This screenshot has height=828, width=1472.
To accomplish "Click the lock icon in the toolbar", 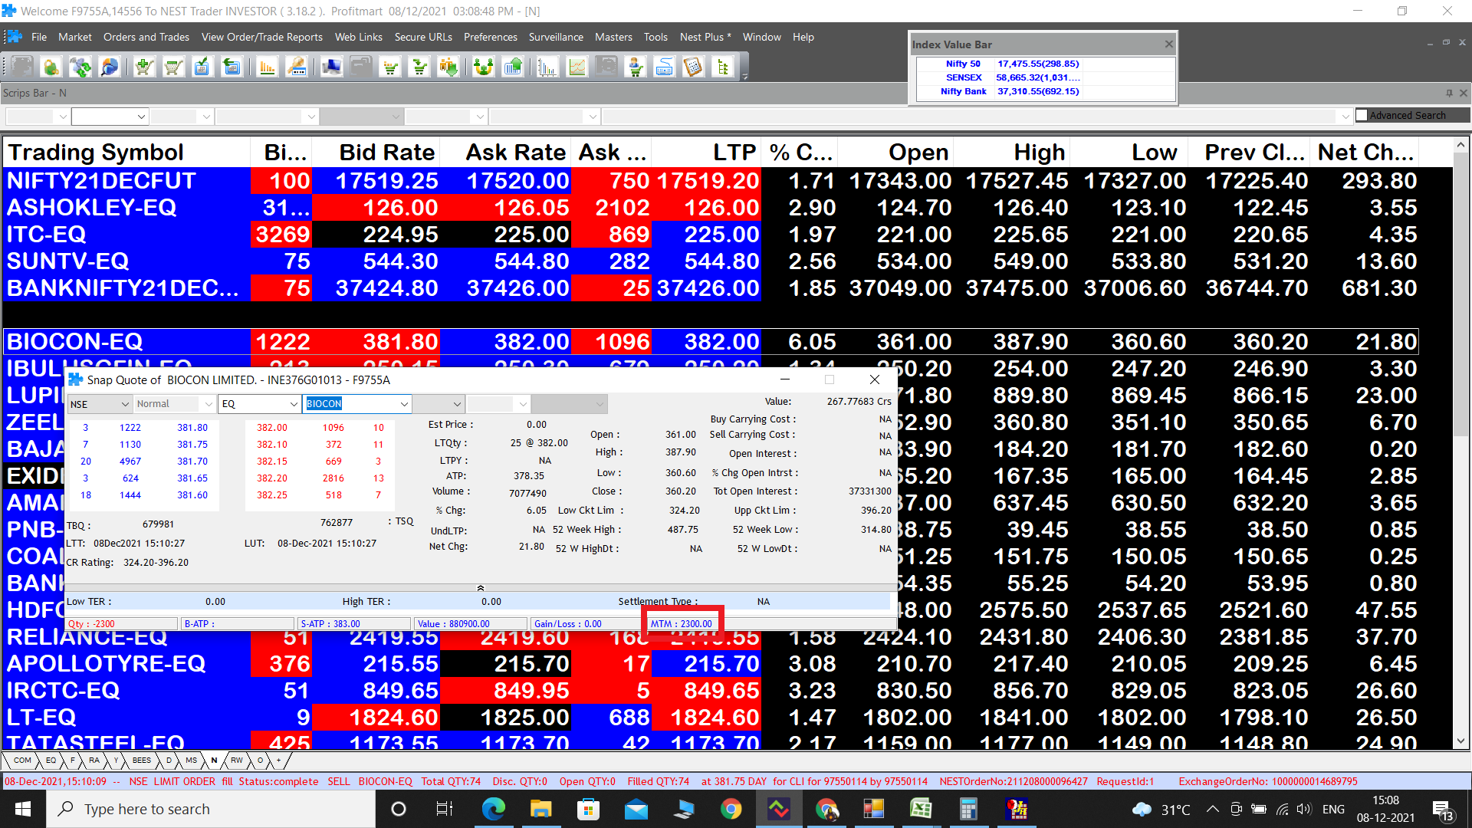I will pos(51,67).
